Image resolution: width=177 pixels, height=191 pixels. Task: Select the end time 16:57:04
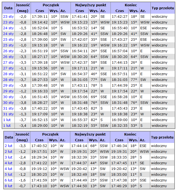click(120, 51)
